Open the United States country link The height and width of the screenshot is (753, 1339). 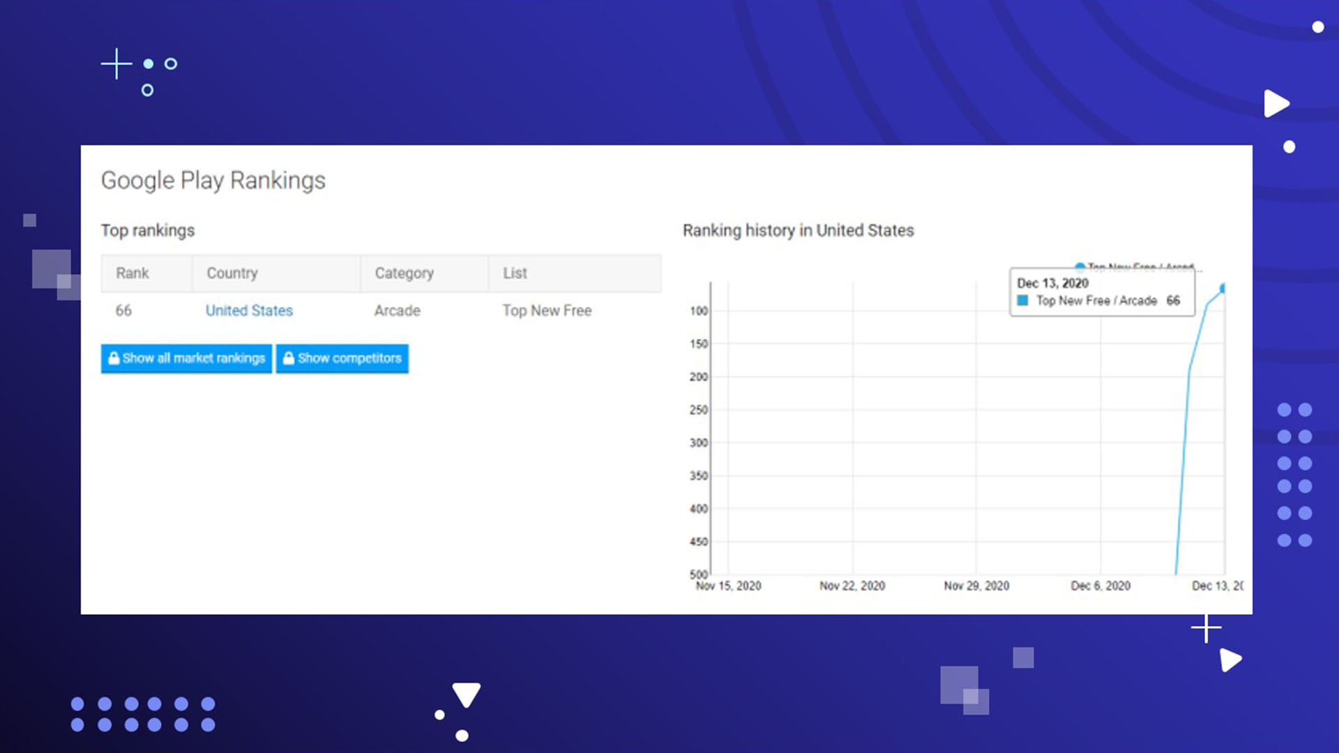pos(249,310)
